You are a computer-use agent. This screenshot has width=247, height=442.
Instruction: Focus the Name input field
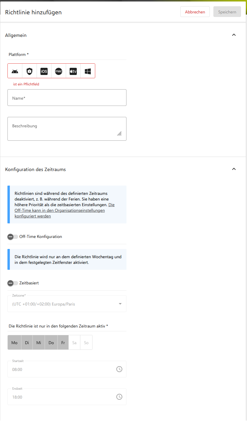(x=67, y=98)
